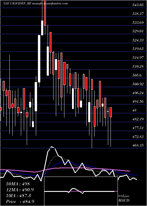Screen dimensions: 147x206
Task: Click the 482.19 price label
Action: pos(138,119)
